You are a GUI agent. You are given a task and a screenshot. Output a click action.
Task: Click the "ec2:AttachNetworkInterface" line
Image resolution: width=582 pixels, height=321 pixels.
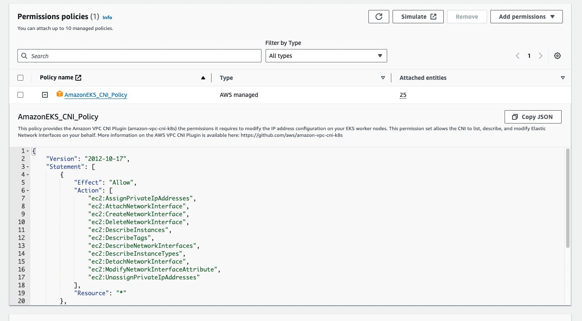click(138, 206)
